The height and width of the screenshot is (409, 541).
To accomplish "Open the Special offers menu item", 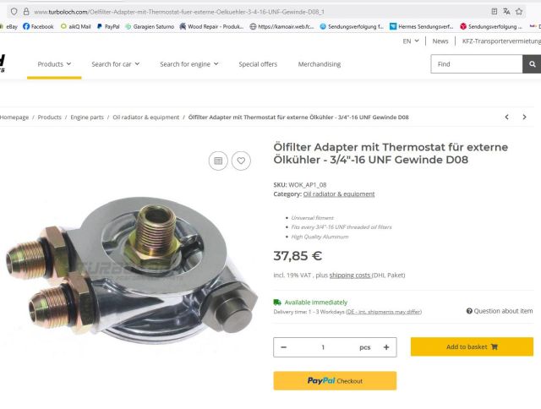I will tap(258, 64).
